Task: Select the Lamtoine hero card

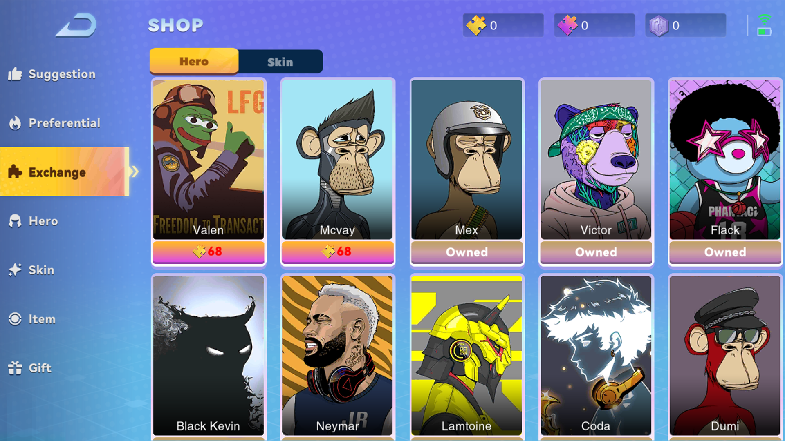Action: (467, 356)
